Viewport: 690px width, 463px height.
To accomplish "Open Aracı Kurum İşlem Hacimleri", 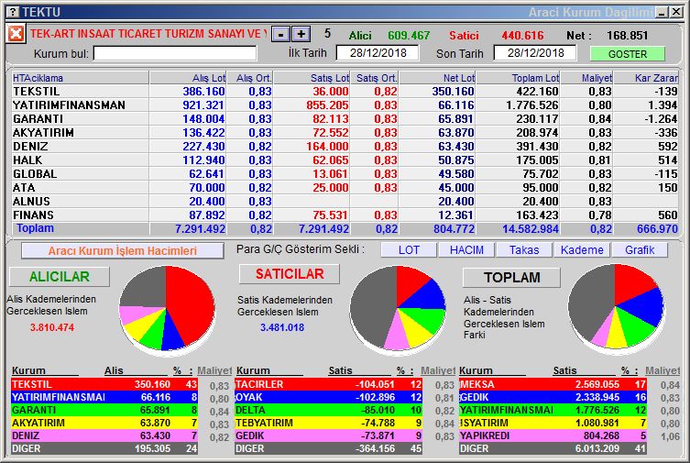I will click(x=123, y=251).
